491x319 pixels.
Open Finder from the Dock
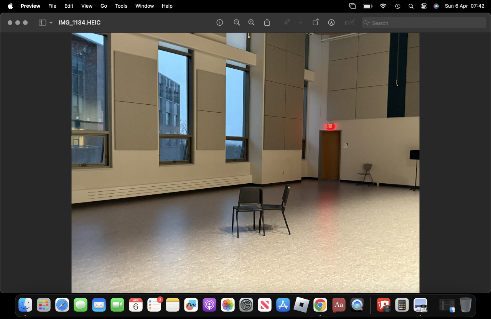[x=25, y=305]
